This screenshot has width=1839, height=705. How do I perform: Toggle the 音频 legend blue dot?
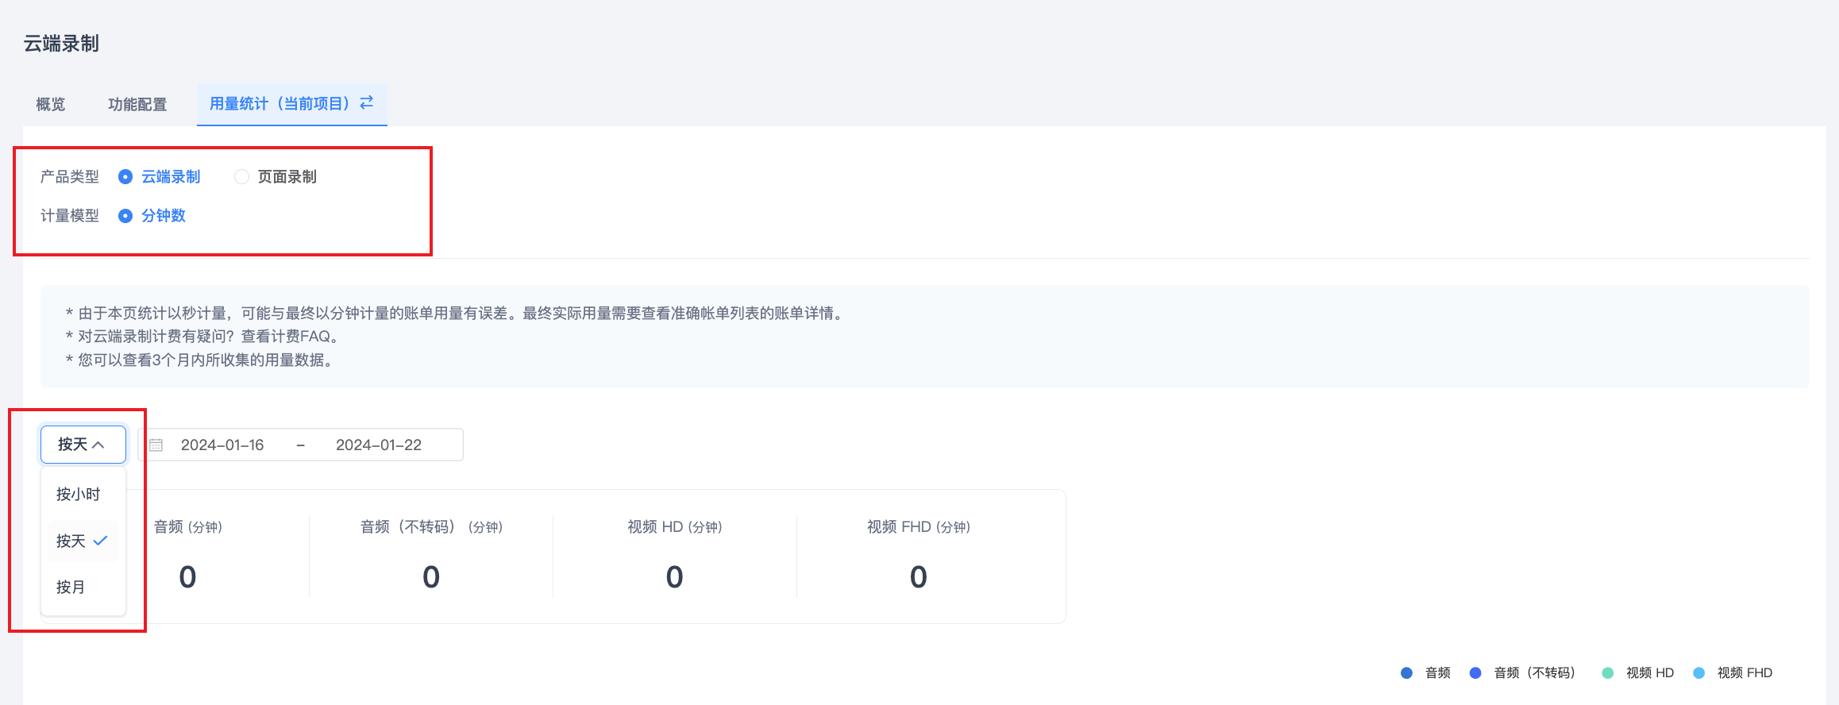point(1406,673)
